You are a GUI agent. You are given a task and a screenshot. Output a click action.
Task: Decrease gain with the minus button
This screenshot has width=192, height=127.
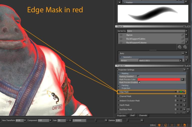tap(67, 121)
